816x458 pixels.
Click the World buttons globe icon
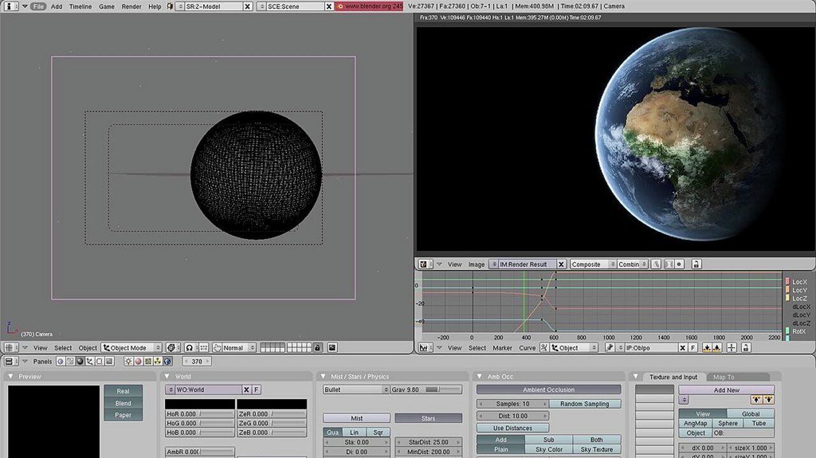(168, 362)
